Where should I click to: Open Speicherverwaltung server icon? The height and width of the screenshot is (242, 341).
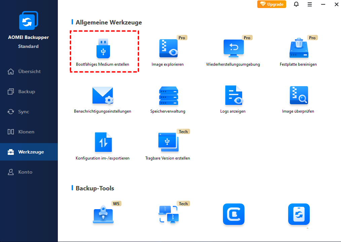(x=168, y=96)
